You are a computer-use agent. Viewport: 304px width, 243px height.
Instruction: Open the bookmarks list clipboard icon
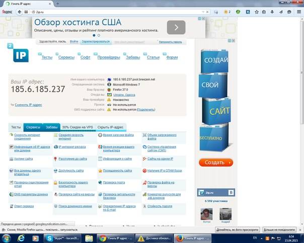(264, 12)
